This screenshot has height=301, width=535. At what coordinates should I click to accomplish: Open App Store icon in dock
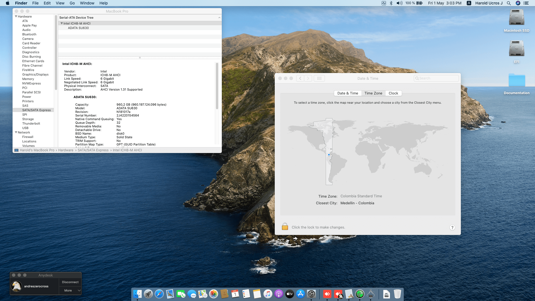tap(300, 294)
